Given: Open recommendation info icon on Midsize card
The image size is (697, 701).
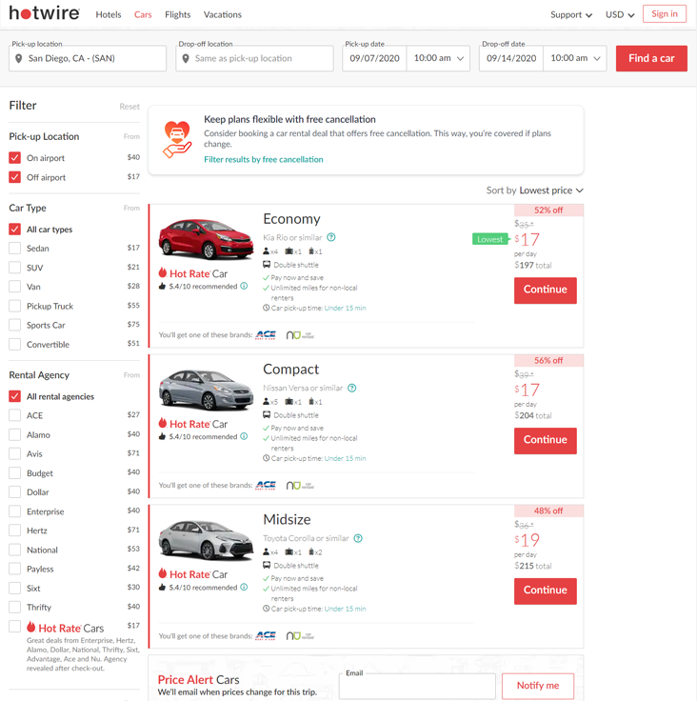Looking at the screenshot, I should pos(244,587).
